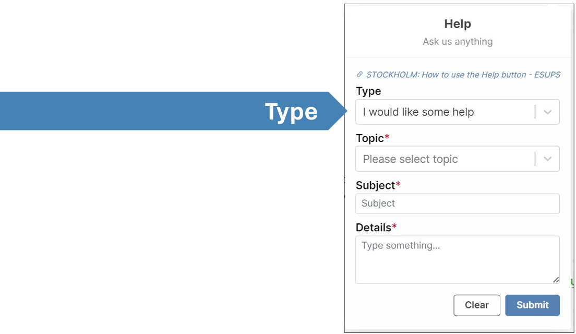Click the red asterisk next to Topic

coord(387,137)
